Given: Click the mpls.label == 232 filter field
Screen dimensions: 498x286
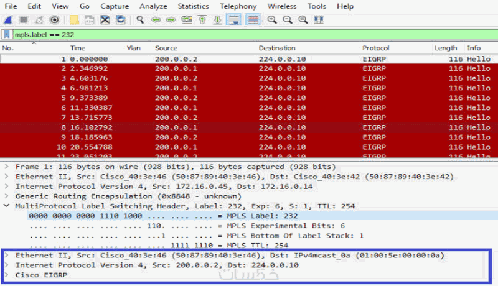Looking at the screenshot, I should (x=254, y=35).
